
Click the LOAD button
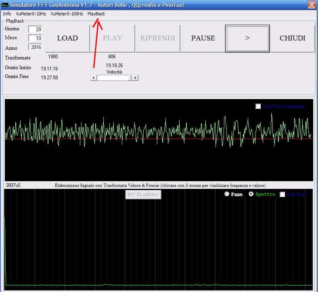click(x=67, y=38)
